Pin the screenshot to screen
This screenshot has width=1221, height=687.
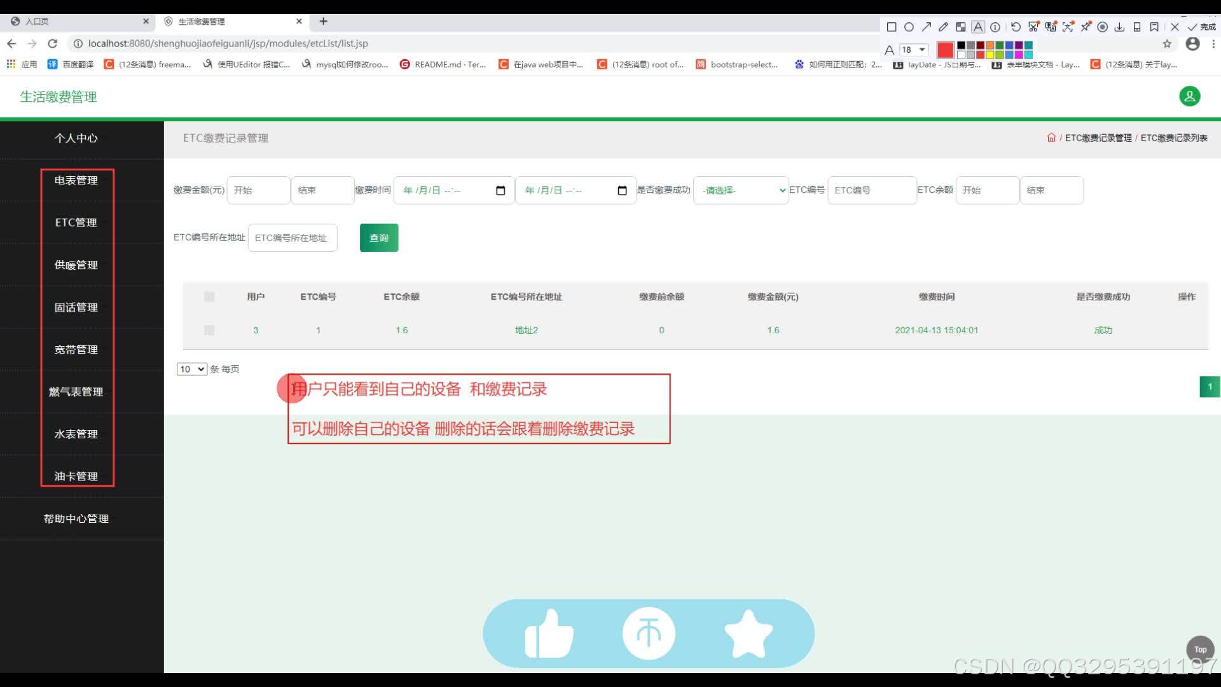1085,27
